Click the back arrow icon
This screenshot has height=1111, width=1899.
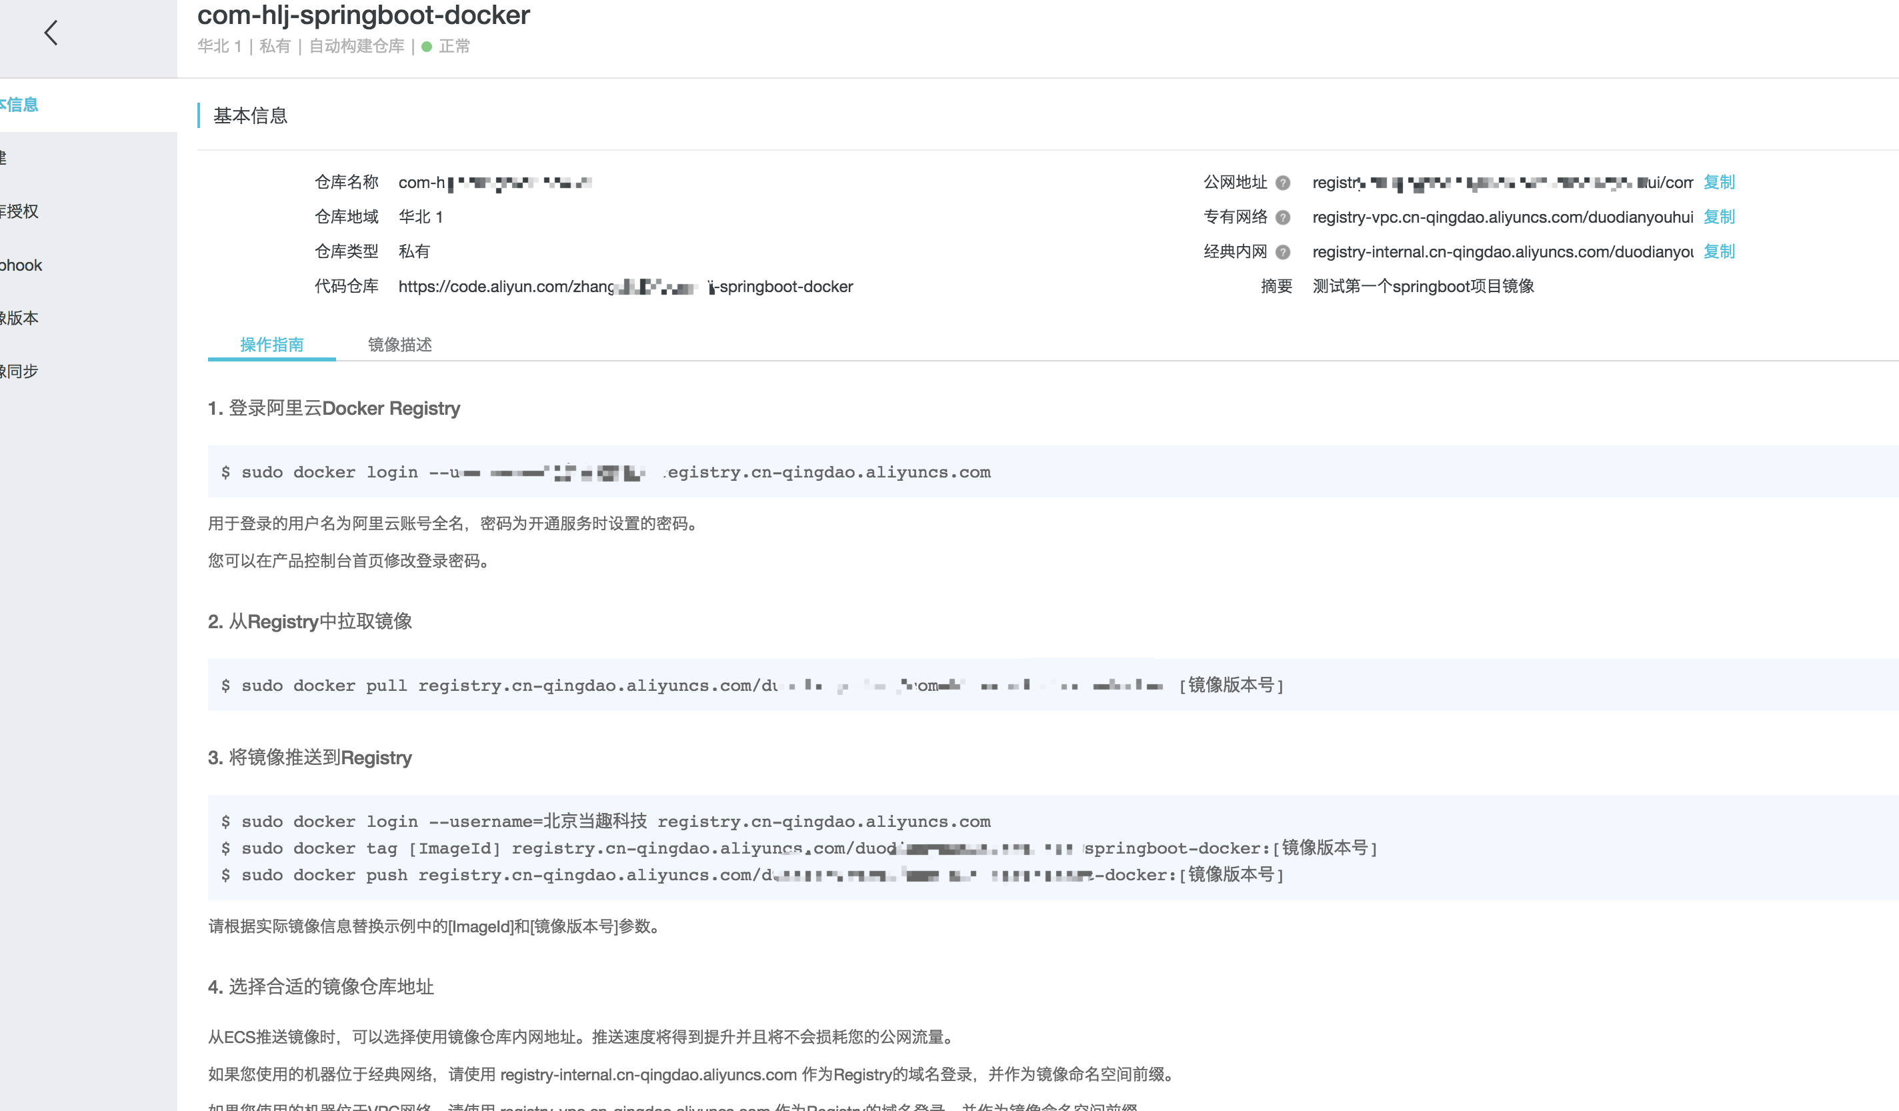(x=51, y=33)
